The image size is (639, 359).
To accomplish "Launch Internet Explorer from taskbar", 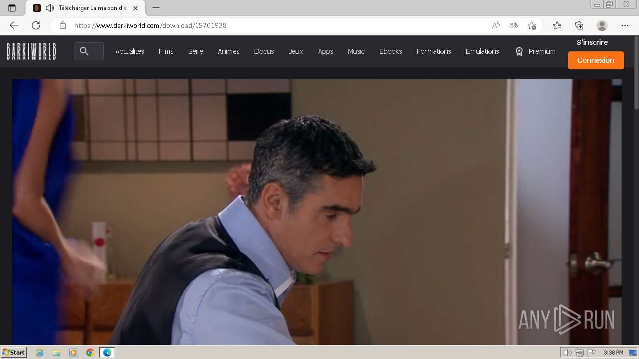I will (x=39, y=353).
